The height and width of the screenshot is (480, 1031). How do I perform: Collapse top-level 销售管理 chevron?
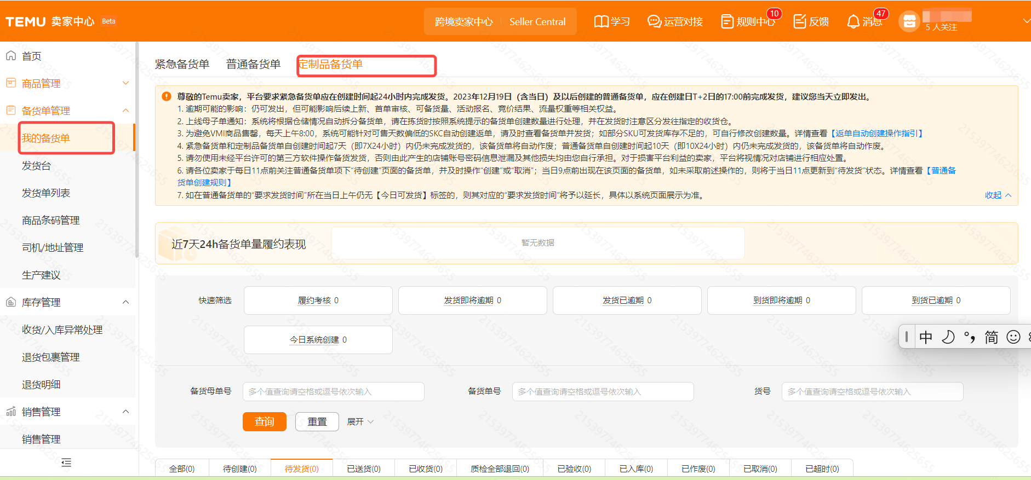point(125,412)
